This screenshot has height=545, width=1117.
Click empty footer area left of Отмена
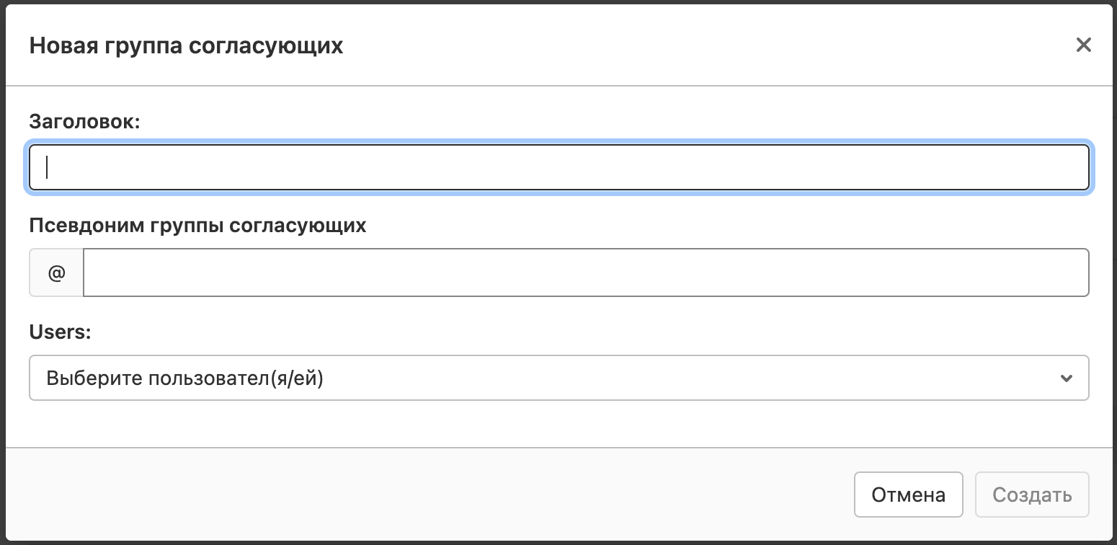click(432, 495)
